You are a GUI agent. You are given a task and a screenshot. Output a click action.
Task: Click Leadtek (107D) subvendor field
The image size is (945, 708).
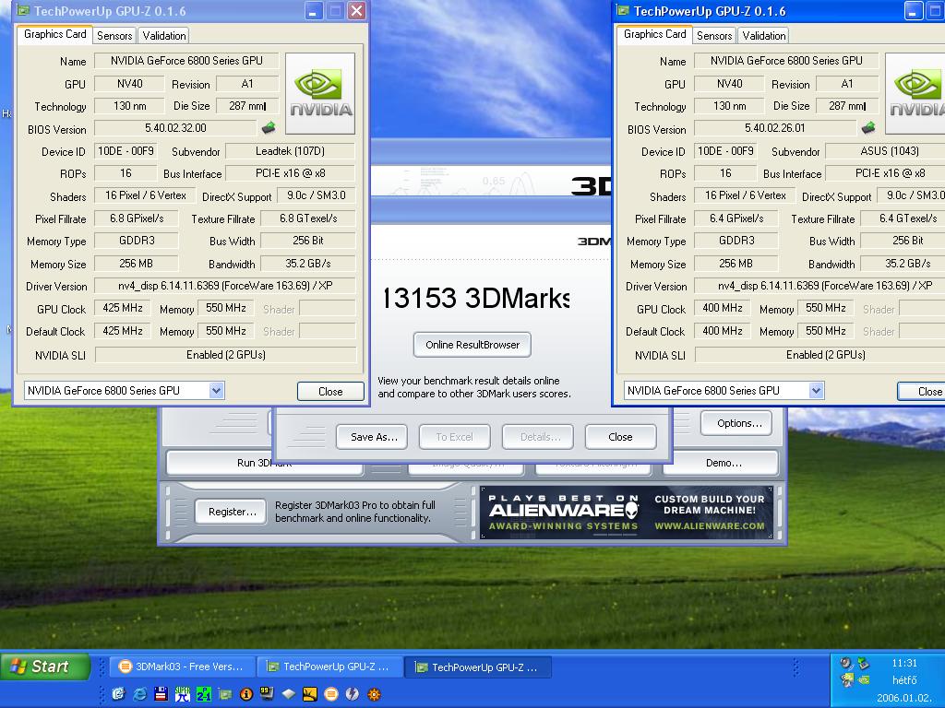pos(290,151)
